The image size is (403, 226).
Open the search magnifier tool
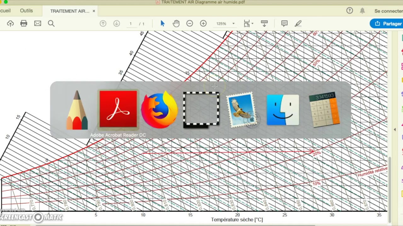51,24
